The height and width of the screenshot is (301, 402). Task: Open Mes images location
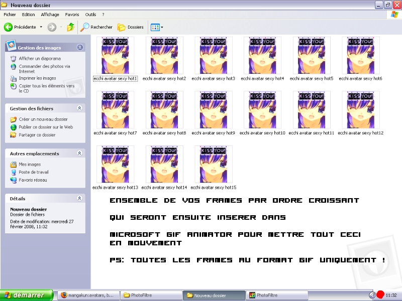tap(30, 165)
